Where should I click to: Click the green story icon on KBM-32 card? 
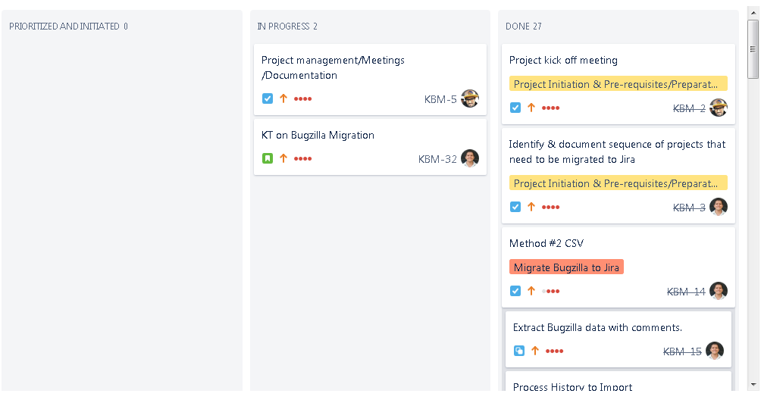[x=268, y=158]
